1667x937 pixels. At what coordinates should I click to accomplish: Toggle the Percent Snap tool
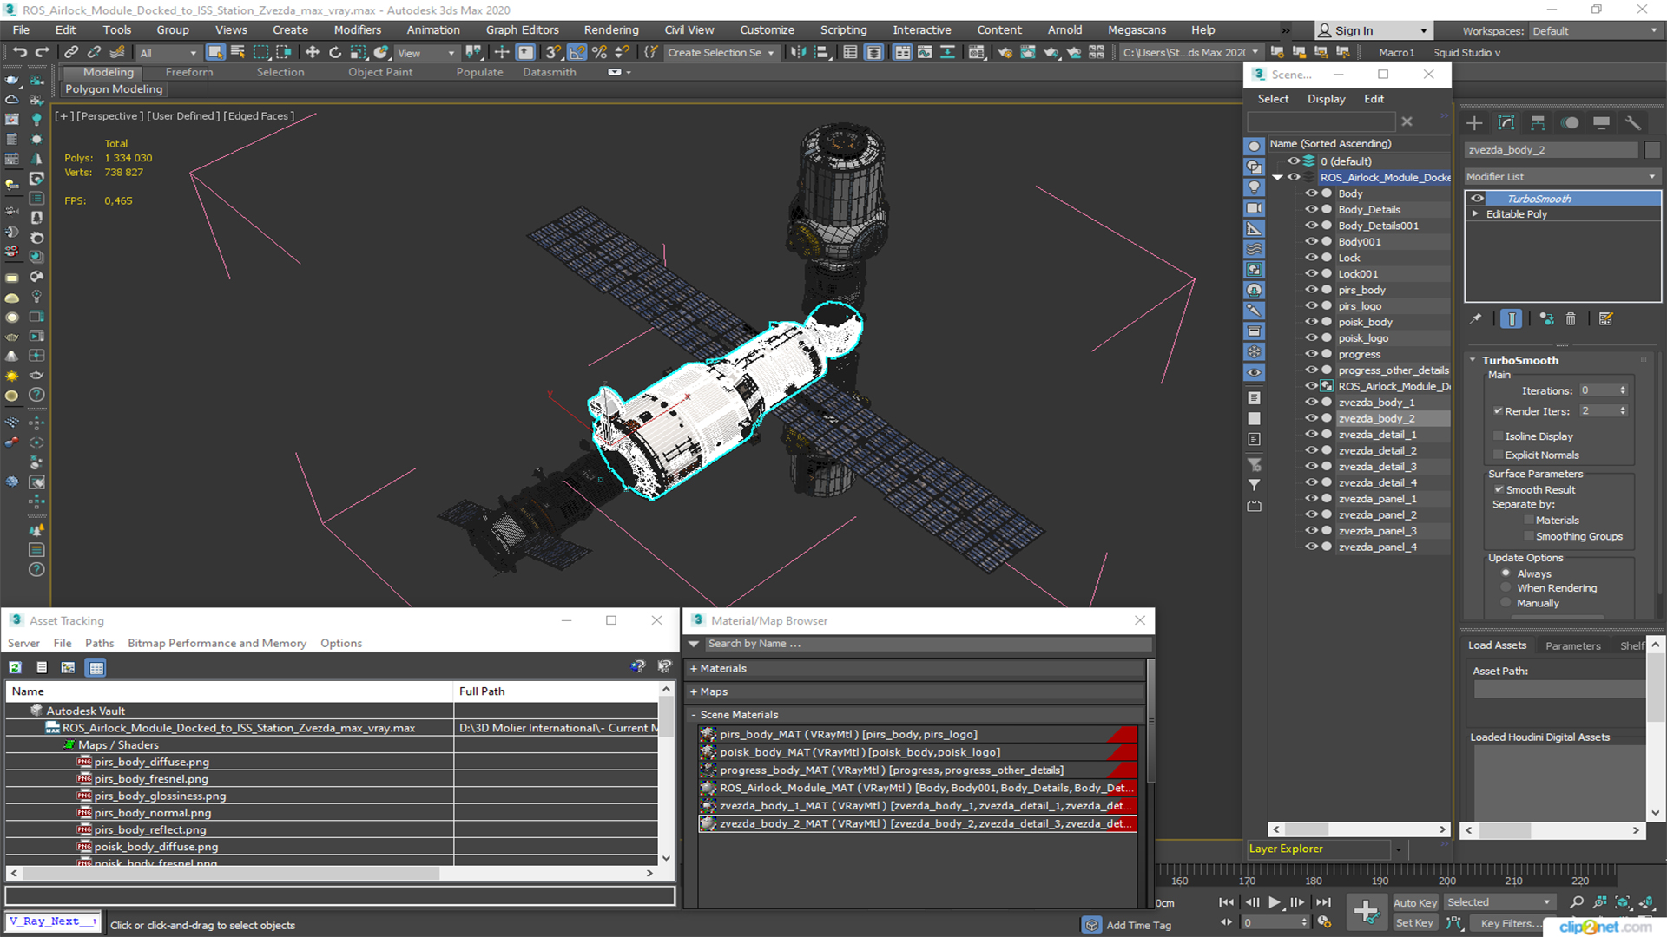599,52
